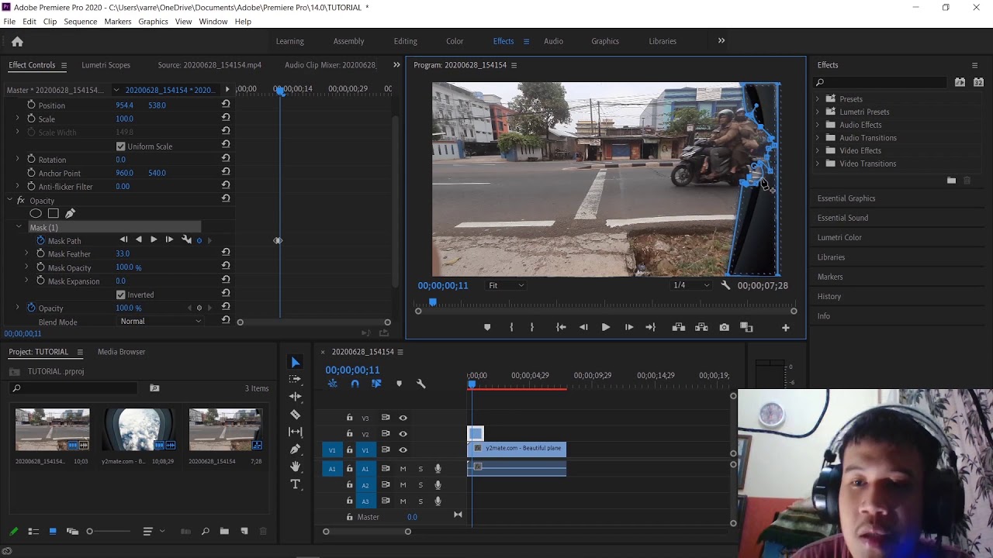This screenshot has width=993, height=558.
Task: Create an ellipse mask under Opacity
Action: tap(36, 213)
